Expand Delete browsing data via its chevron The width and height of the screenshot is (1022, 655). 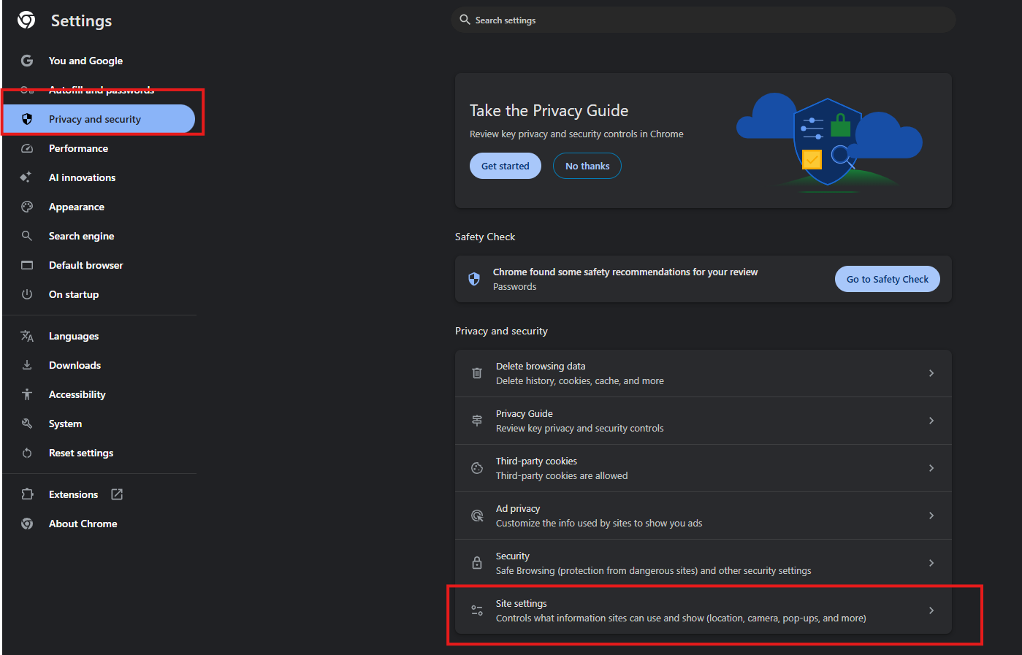tap(931, 373)
